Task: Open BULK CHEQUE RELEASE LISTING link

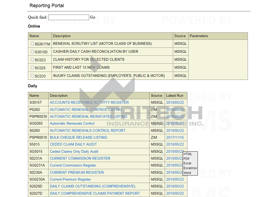Action: tap(79, 138)
